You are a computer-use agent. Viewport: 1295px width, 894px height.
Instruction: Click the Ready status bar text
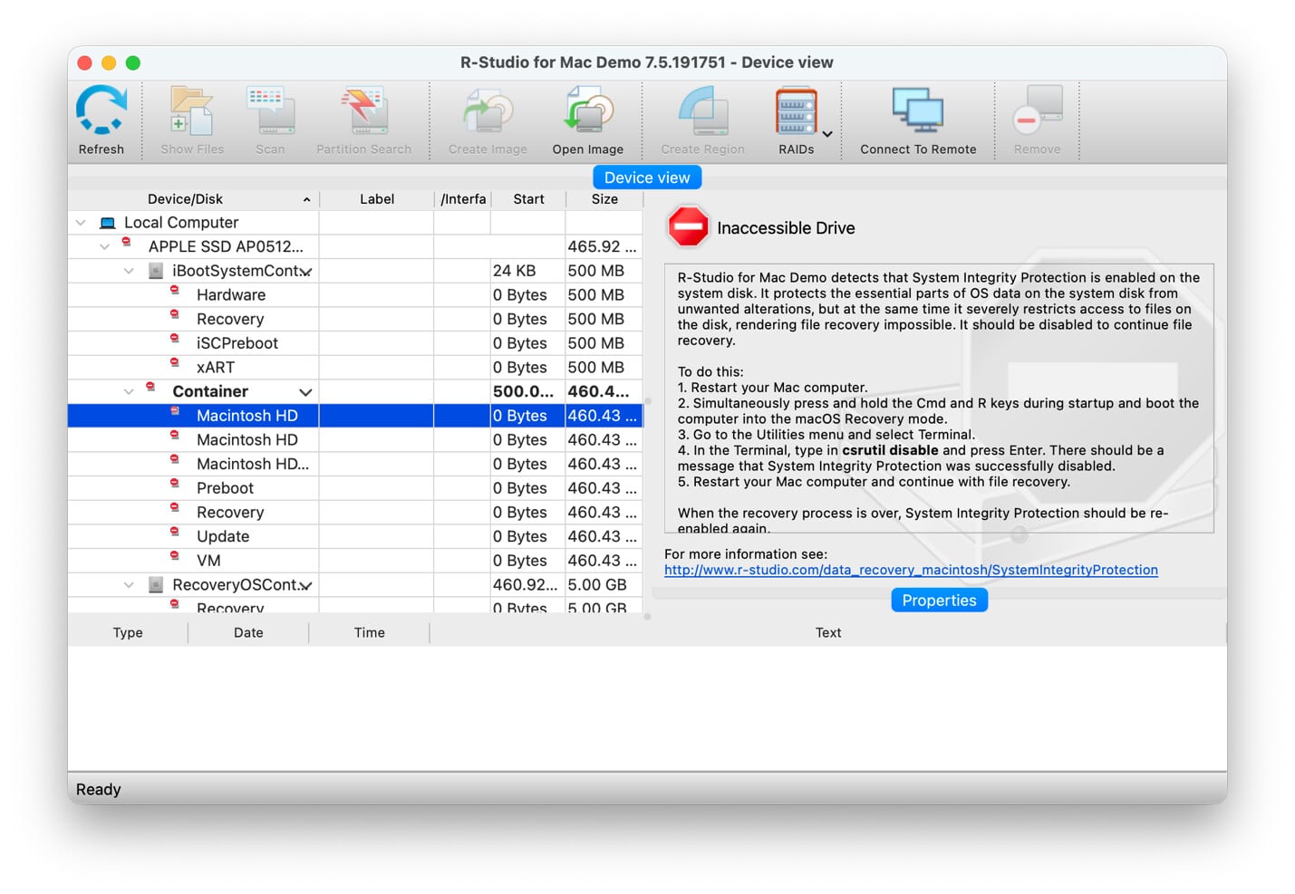(x=99, y=790)
